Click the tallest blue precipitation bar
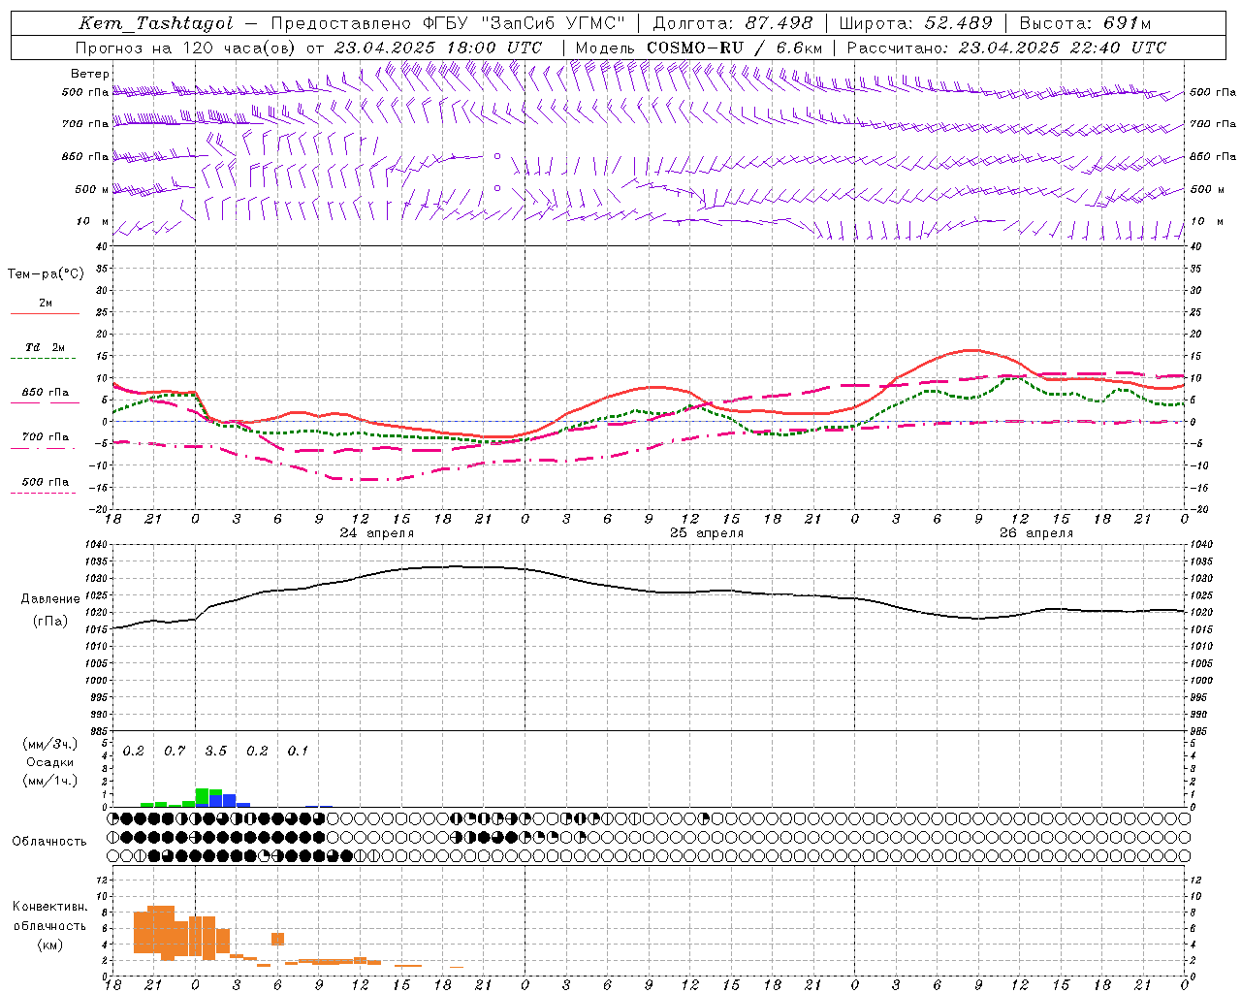 pyautogui.click(x=229, y=801)
